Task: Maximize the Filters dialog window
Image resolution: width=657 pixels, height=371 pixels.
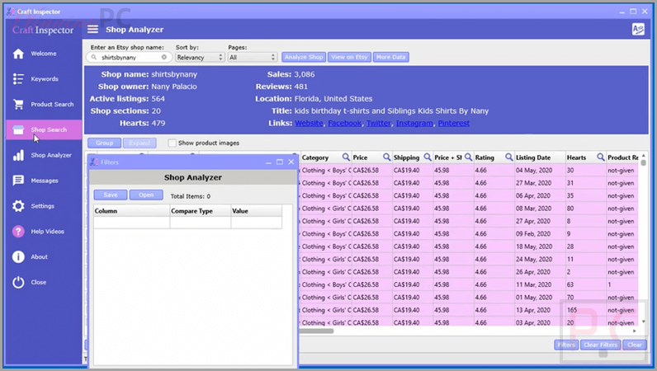Action: (x=280, y=162)
